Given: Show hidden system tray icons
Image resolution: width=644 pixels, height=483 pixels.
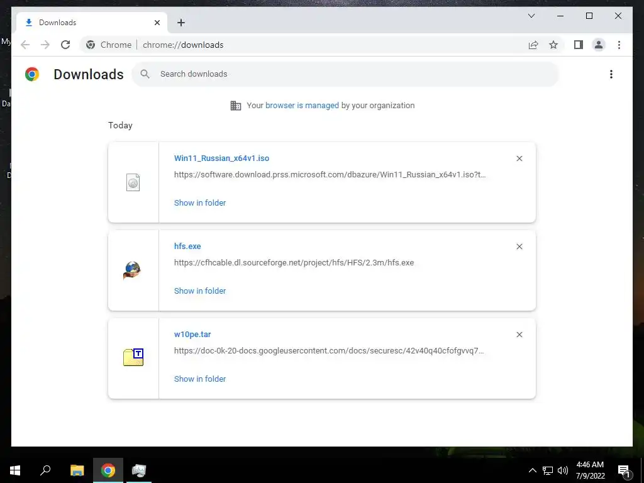Looking at the screenshot, I should (x=532, y=470).
